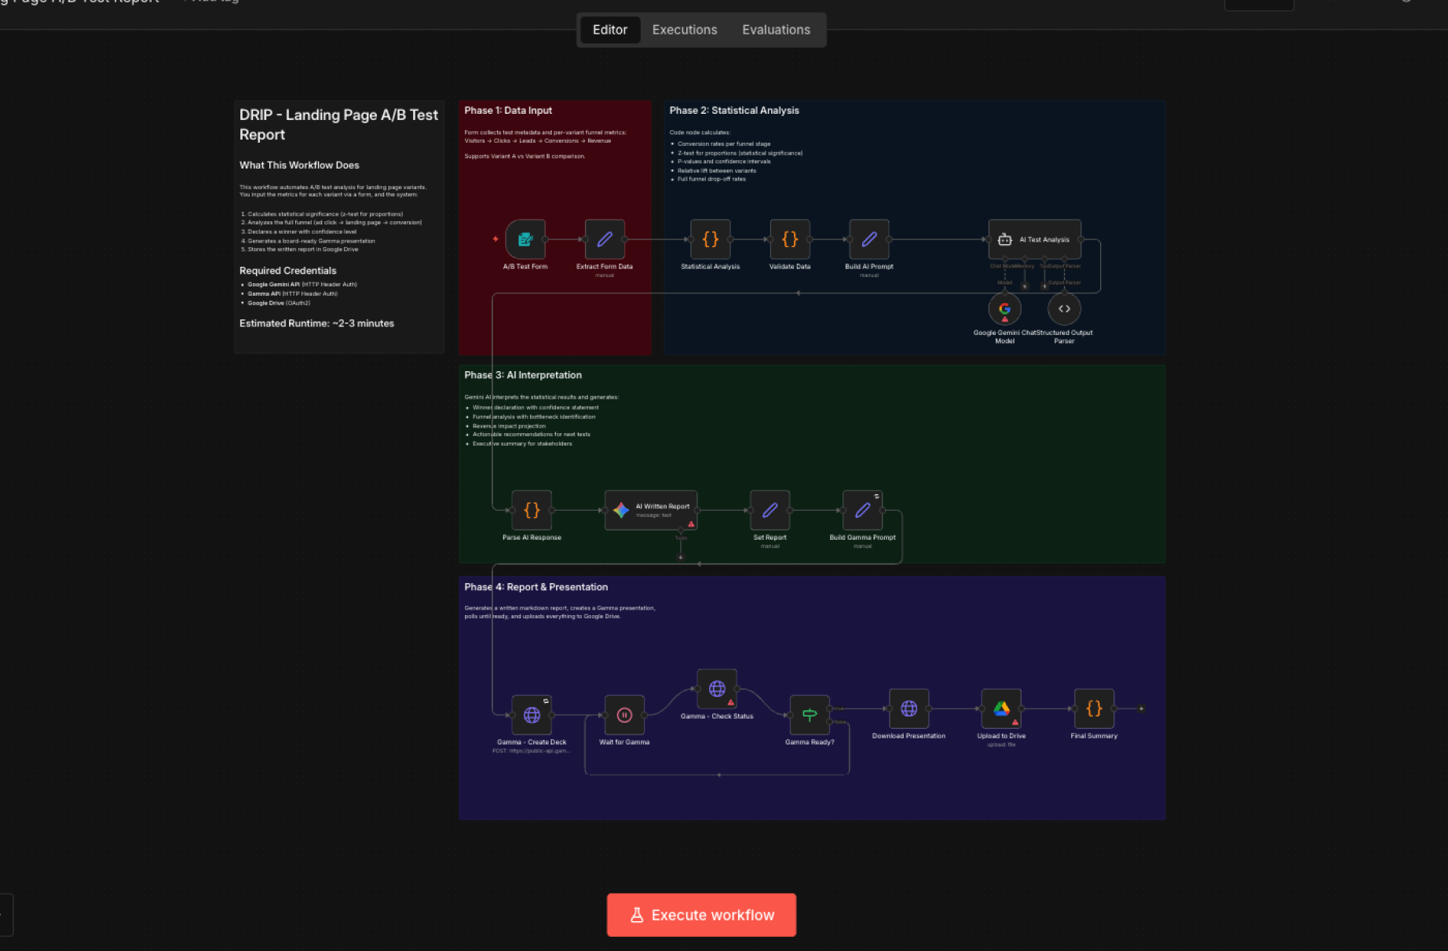Select the Parse AI Response node
This screenshot has width=1448, height=951.
coord(532,510)
